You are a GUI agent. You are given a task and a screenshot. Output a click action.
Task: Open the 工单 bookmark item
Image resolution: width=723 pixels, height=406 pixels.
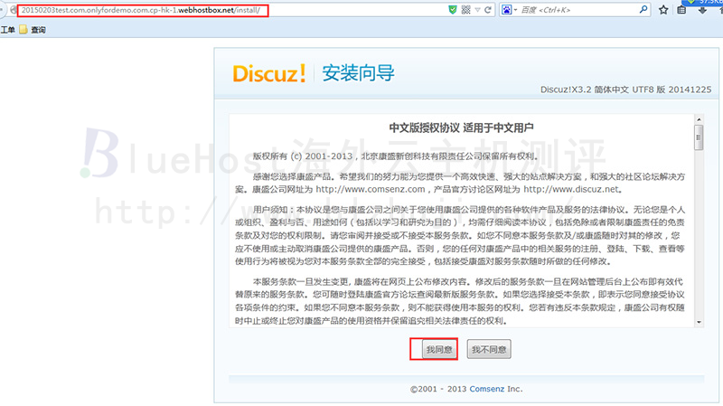click(x=7, y=30)
